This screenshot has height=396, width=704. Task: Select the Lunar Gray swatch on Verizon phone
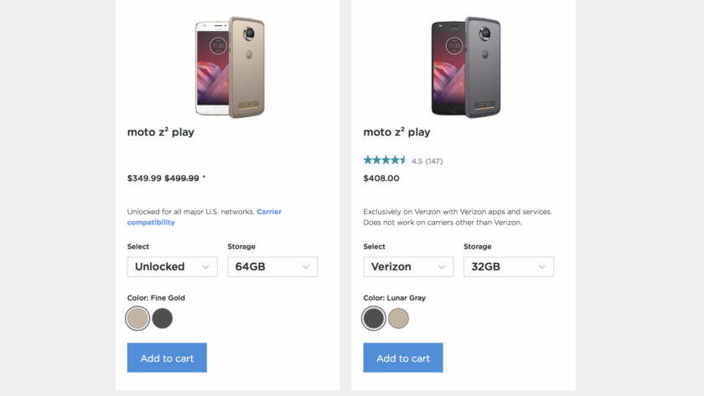click(374, 318)
